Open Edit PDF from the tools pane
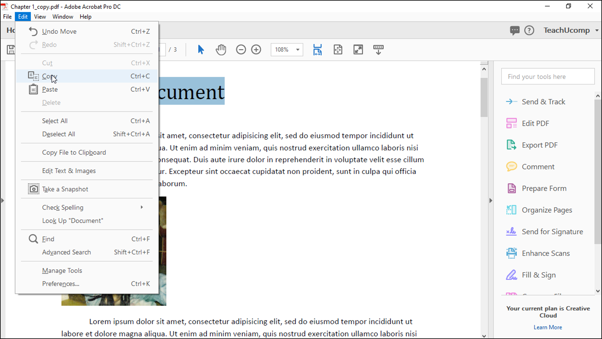Image resolution: width=602 pixels, height=339 pixels. pos(536,123)
